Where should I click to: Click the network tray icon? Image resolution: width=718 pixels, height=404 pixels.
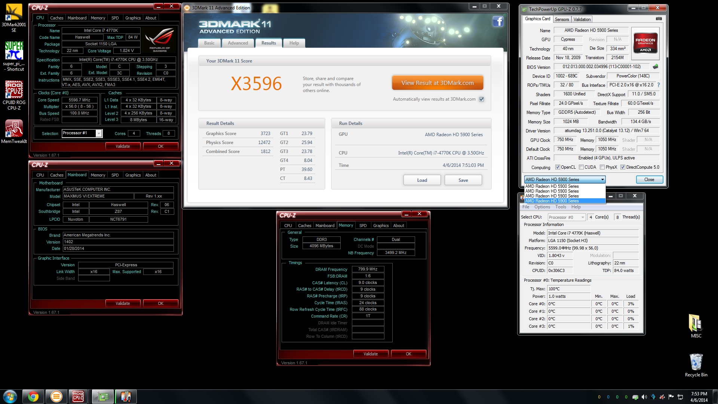(x=680, y=397)
